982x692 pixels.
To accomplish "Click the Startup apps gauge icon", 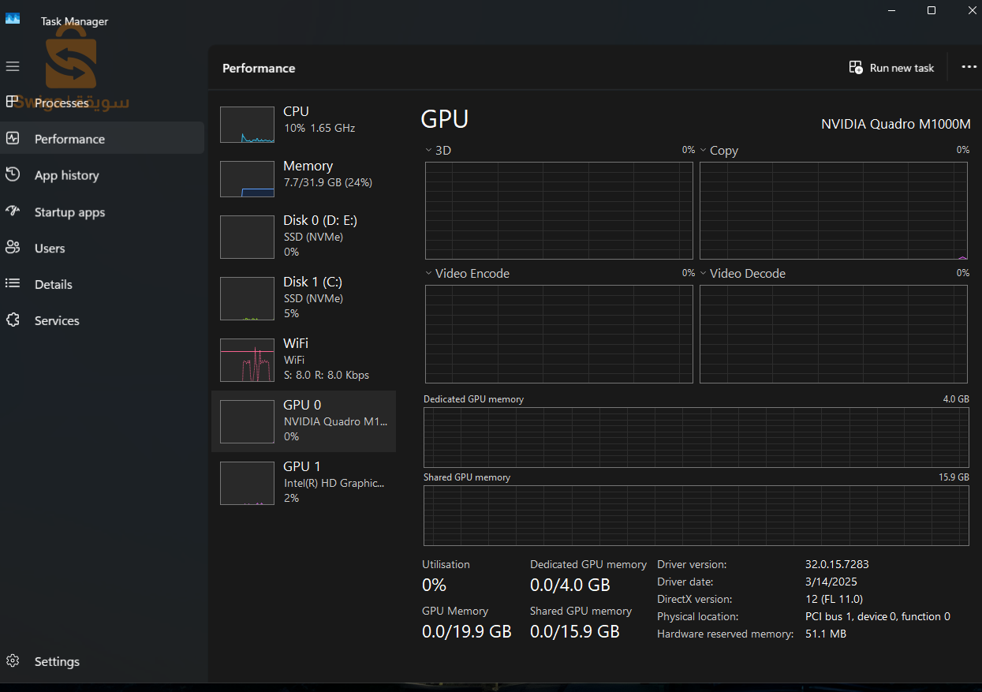I will [13, 211].
